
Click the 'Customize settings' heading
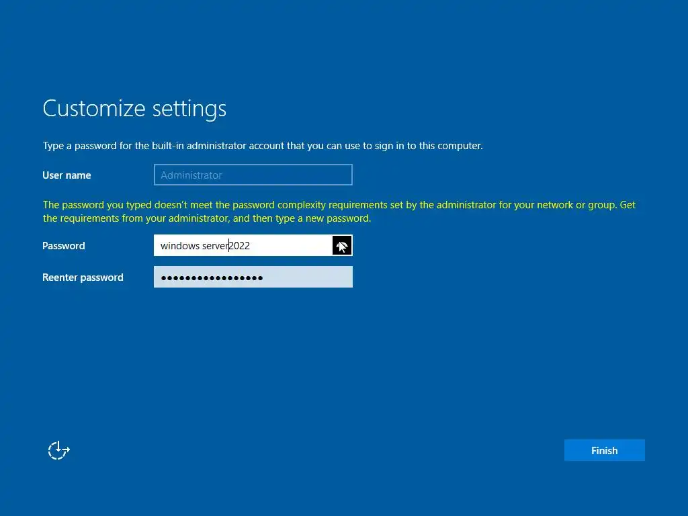134,108
